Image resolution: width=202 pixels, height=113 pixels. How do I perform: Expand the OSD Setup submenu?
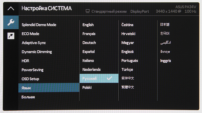point(31,79)
